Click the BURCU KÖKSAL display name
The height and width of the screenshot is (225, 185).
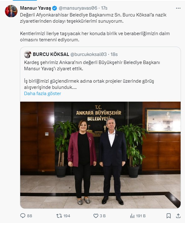pyautogui.click(x=51, y=54)
